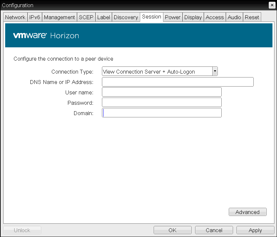Click the 'Domain:' label
The width and height of the screenshot is (277, 237).
click(x=83, y=113)
